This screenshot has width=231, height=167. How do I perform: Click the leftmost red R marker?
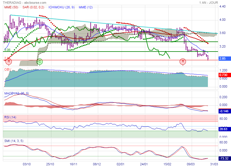coord(9,61)
